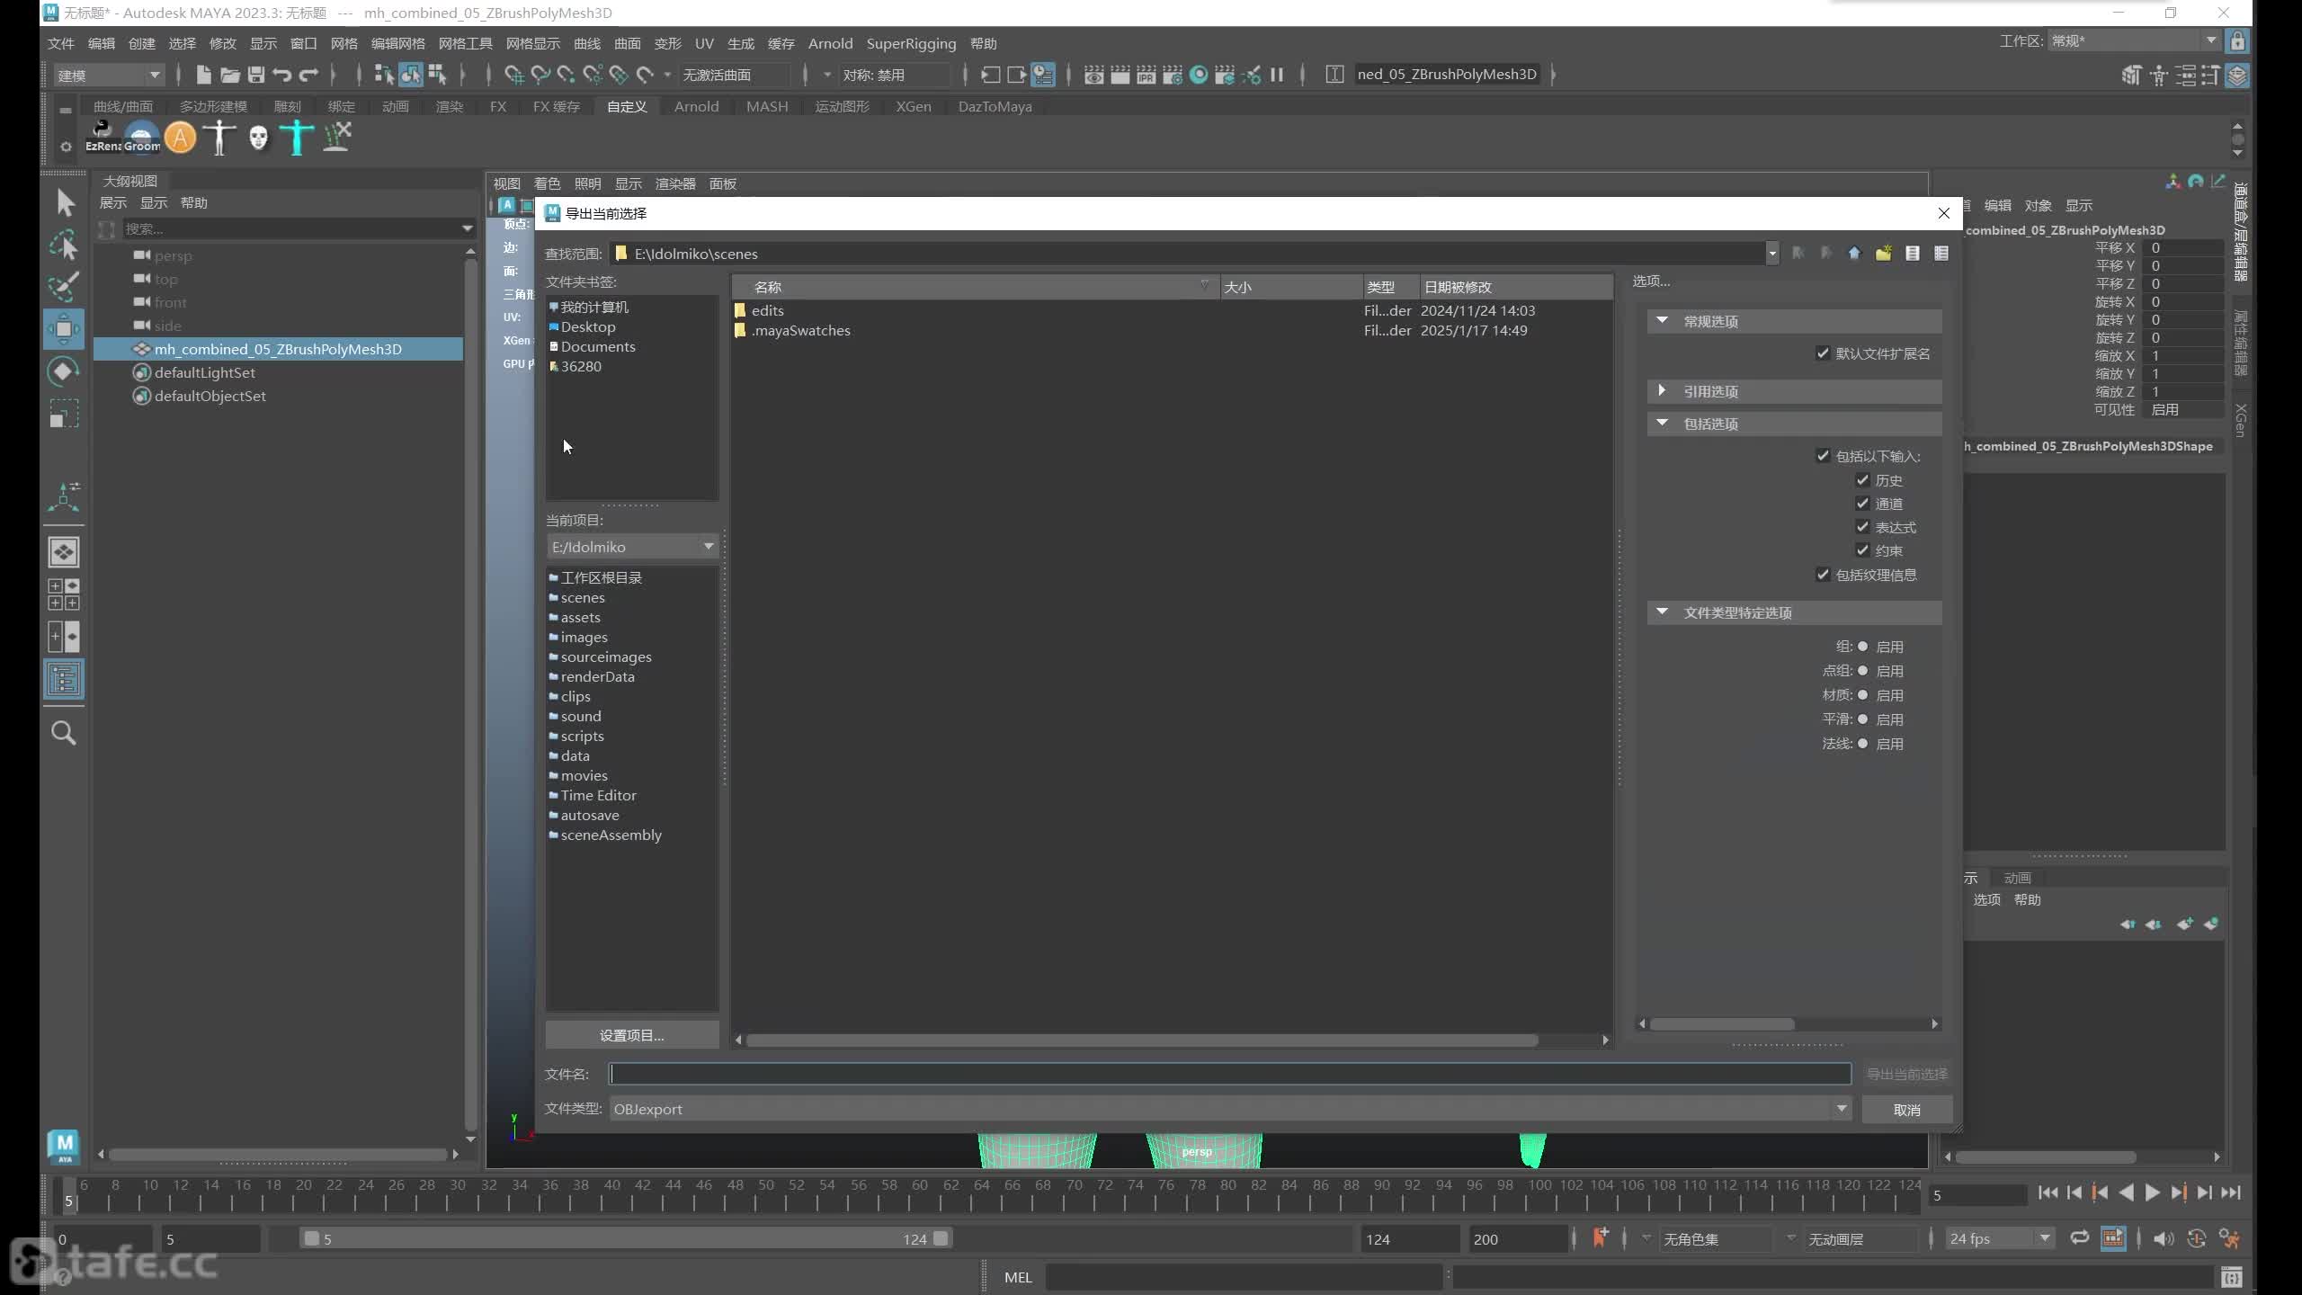Viewport: 2302px width, 1295px height.
Task: Toggle include texture info checkbox
Action: click(1823, 575)
